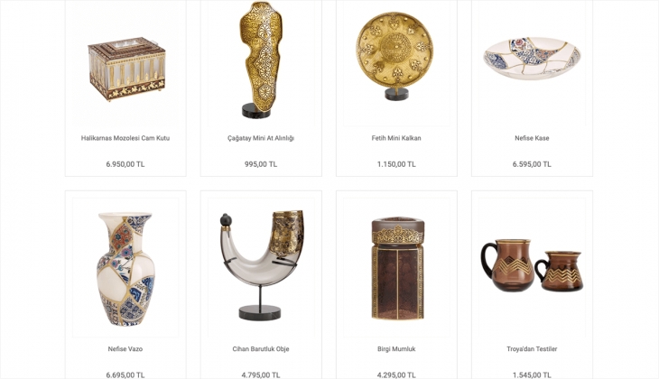Screen dimensions: 659x379
Task: Open the Birgi Mumluk candle holder image
Action: (x=396, y=268)
